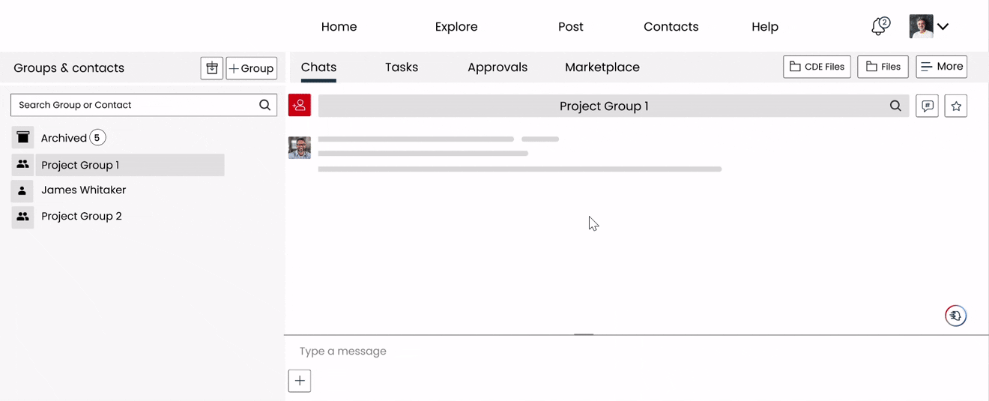
Task: Click the archive box icon beside Group button
Action: point(212,68)
